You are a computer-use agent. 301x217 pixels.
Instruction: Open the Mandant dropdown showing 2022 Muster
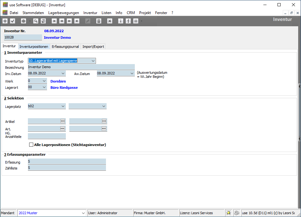83,213
